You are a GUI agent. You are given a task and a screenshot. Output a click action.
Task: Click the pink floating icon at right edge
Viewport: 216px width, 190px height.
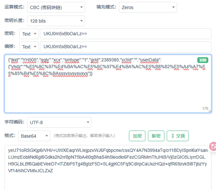(213, 147)
